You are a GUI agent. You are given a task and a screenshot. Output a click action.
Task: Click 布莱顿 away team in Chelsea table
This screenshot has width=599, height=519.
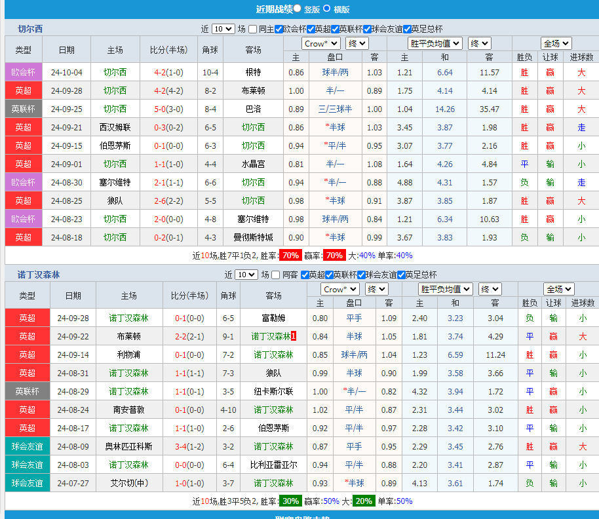(x=253, y=90)
